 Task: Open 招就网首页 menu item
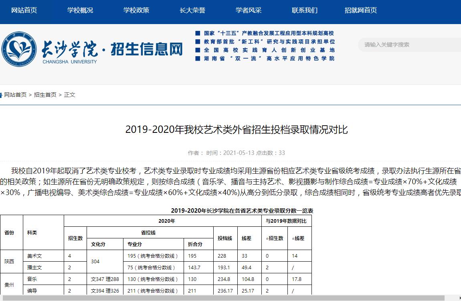pos(361,10)
